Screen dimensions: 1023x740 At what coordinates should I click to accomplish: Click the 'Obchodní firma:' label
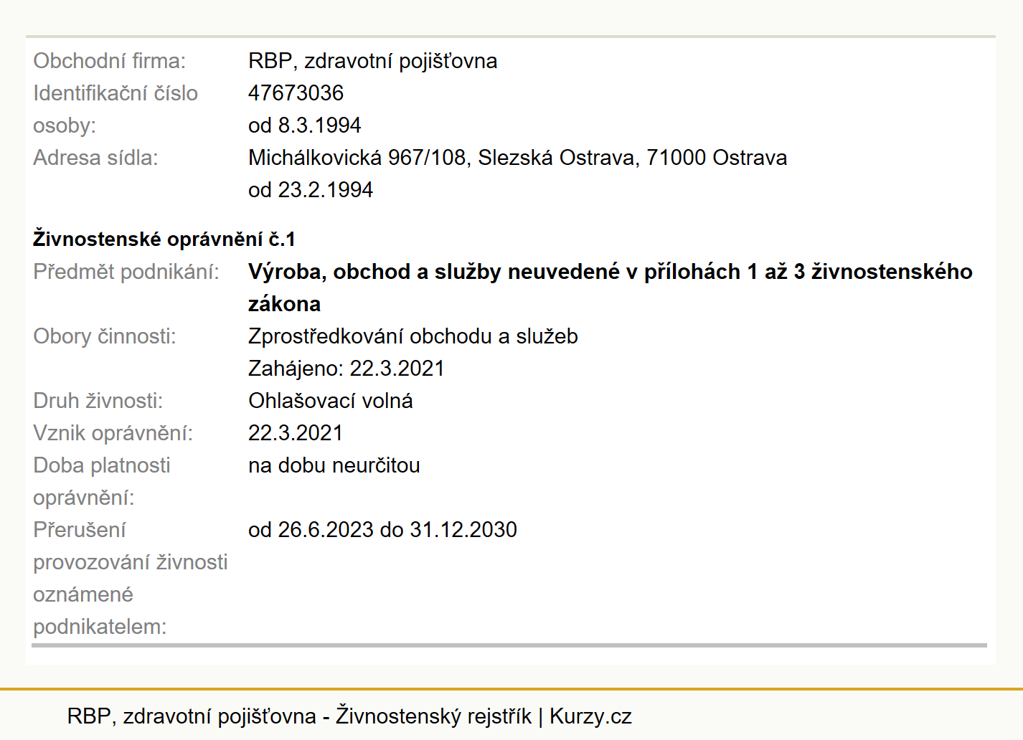coord(109,61)
